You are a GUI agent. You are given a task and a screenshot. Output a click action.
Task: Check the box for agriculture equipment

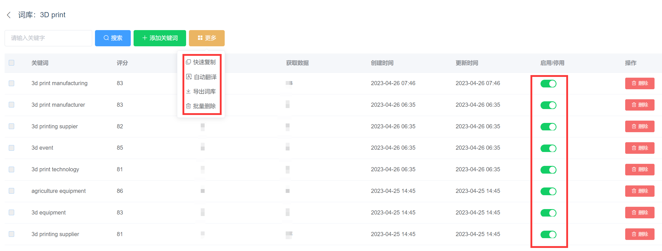tap(12, 191)
